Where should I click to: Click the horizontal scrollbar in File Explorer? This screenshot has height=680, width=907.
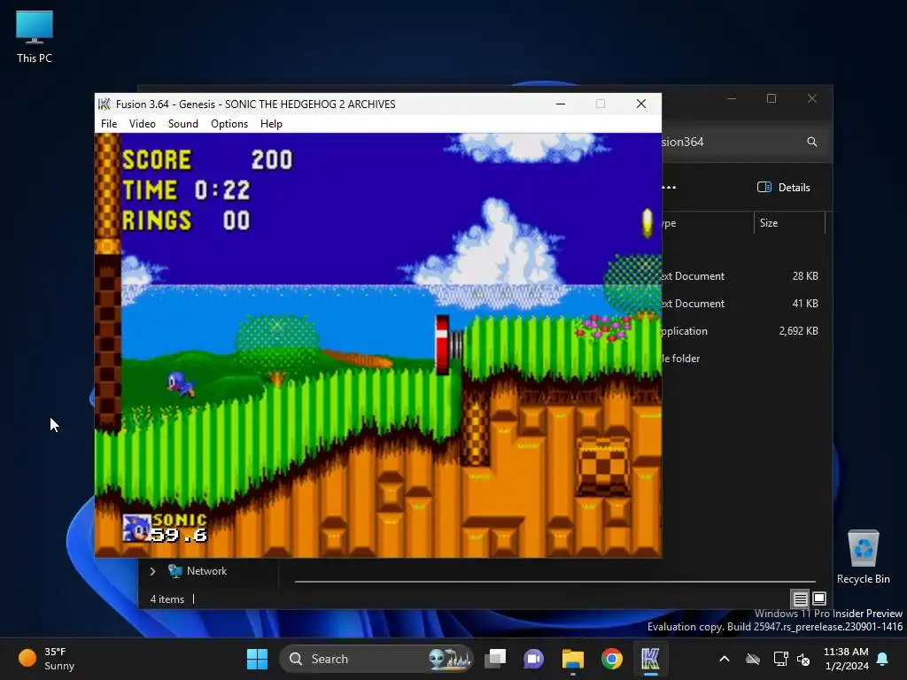[x=554, y=581]
